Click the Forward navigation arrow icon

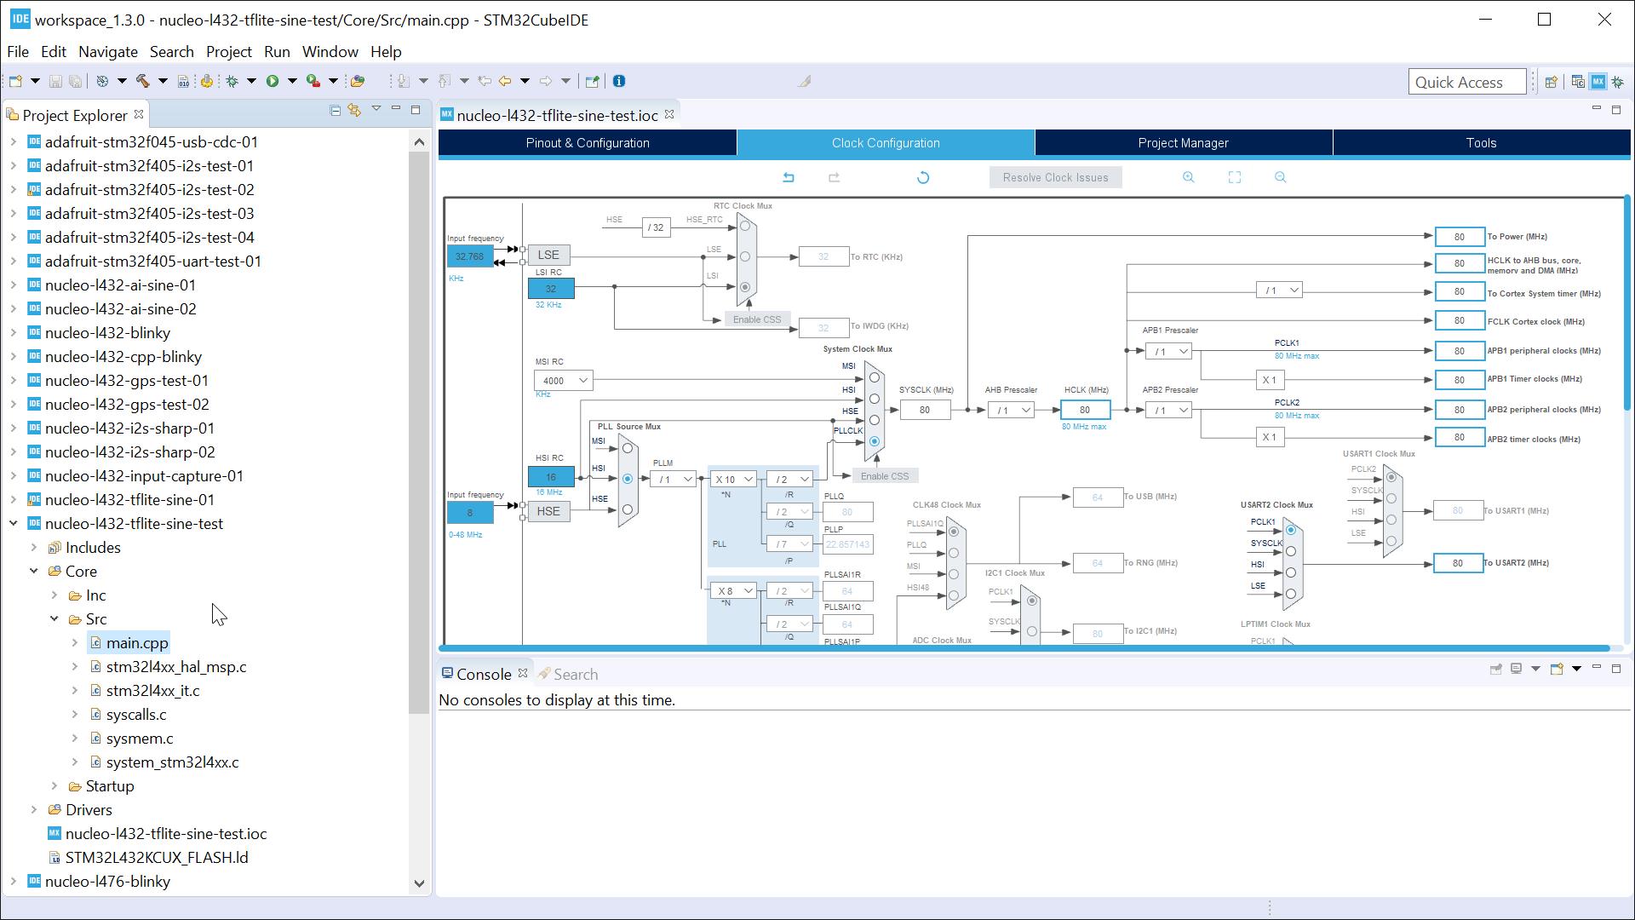coord(546,82)
